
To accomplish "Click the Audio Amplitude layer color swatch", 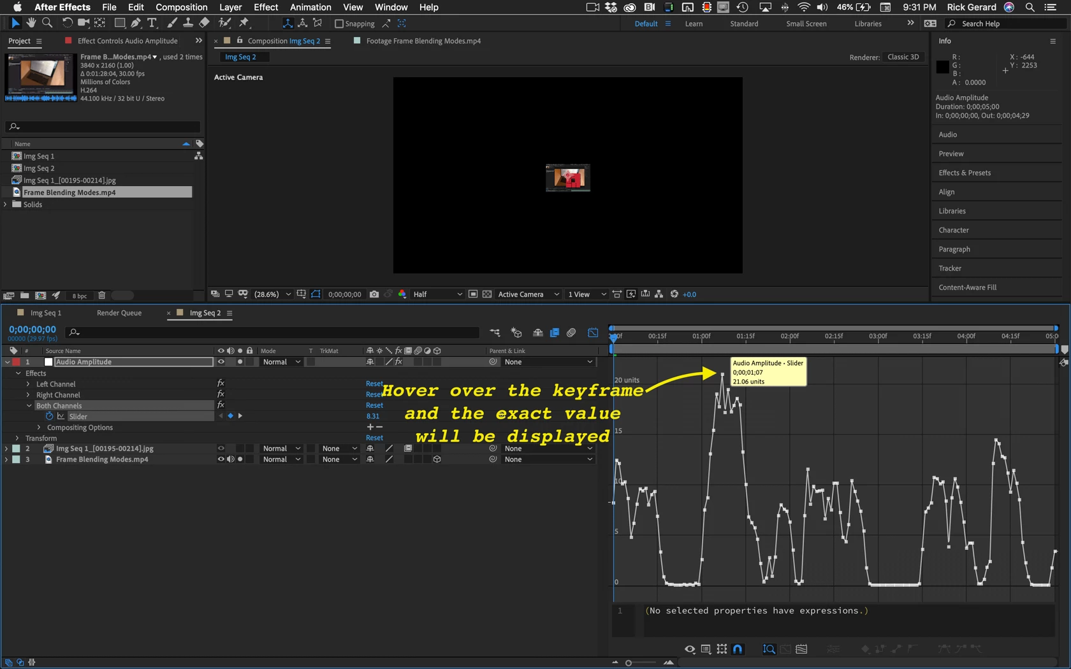I will 16,362.
